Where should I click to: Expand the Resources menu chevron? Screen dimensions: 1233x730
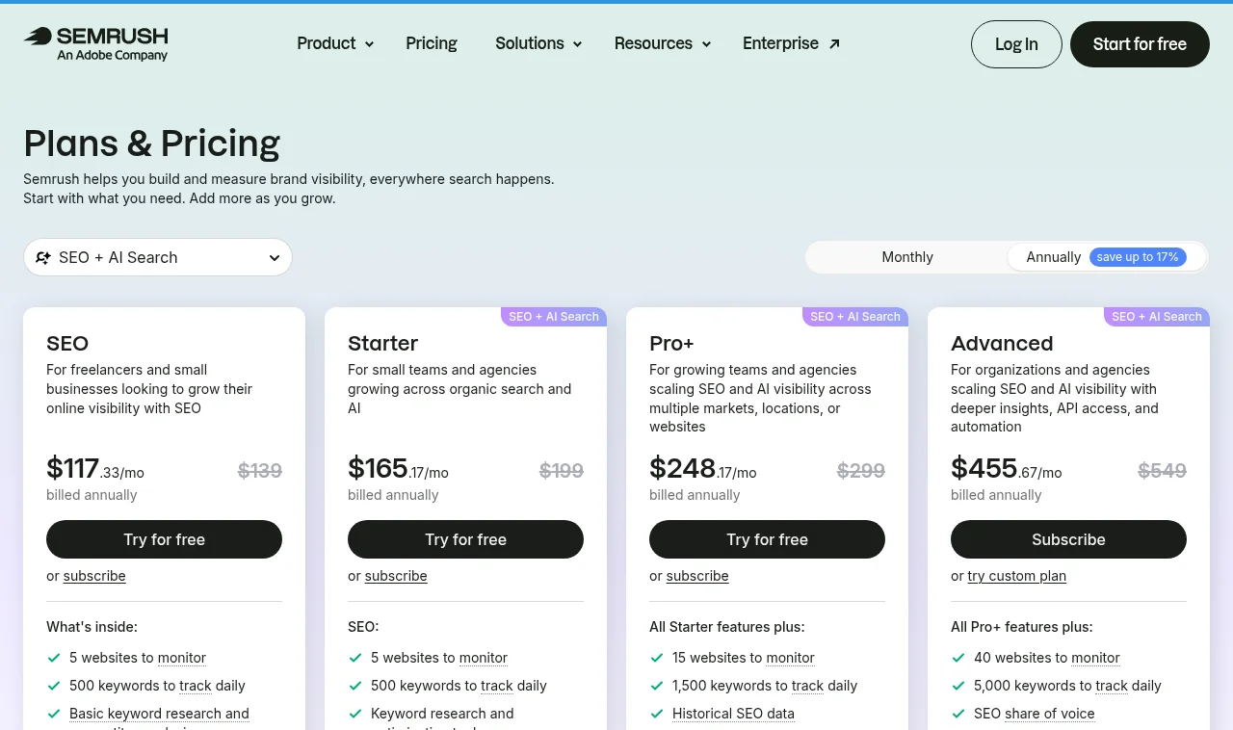pos(706,44)
